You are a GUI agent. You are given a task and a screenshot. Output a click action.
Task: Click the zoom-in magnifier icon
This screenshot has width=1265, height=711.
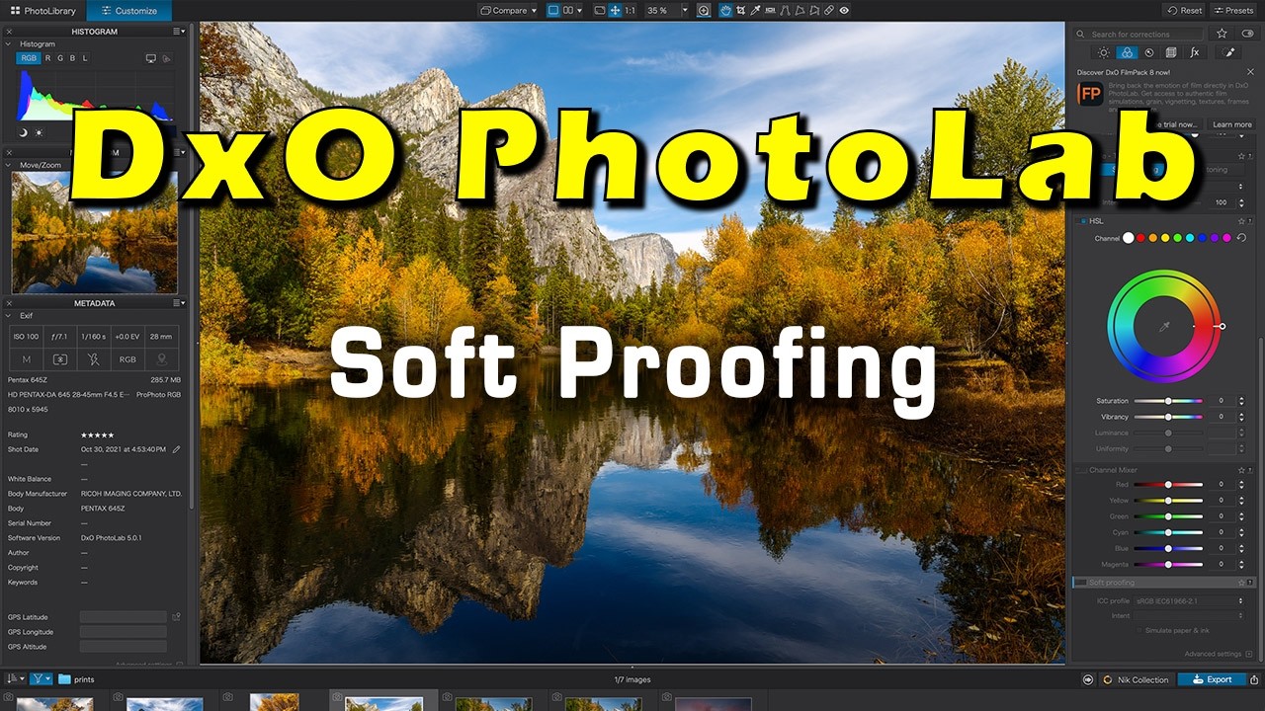(704, 10)
